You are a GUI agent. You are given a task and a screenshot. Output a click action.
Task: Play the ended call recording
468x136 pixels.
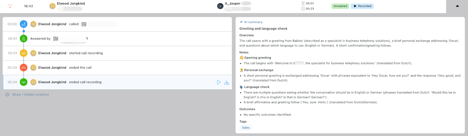pos(219,82)
